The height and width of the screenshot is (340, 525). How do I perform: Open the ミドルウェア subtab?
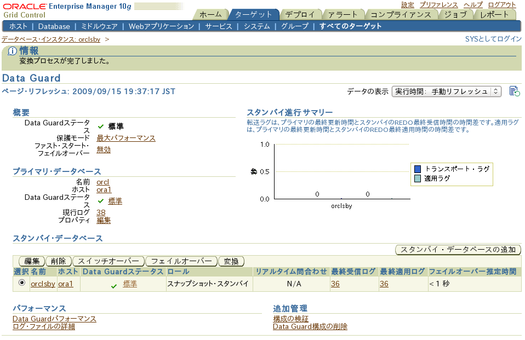click(99, 26)
